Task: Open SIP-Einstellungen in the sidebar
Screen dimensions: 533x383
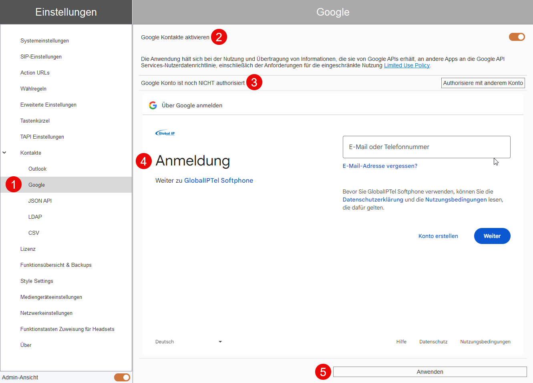Action: 41,56
